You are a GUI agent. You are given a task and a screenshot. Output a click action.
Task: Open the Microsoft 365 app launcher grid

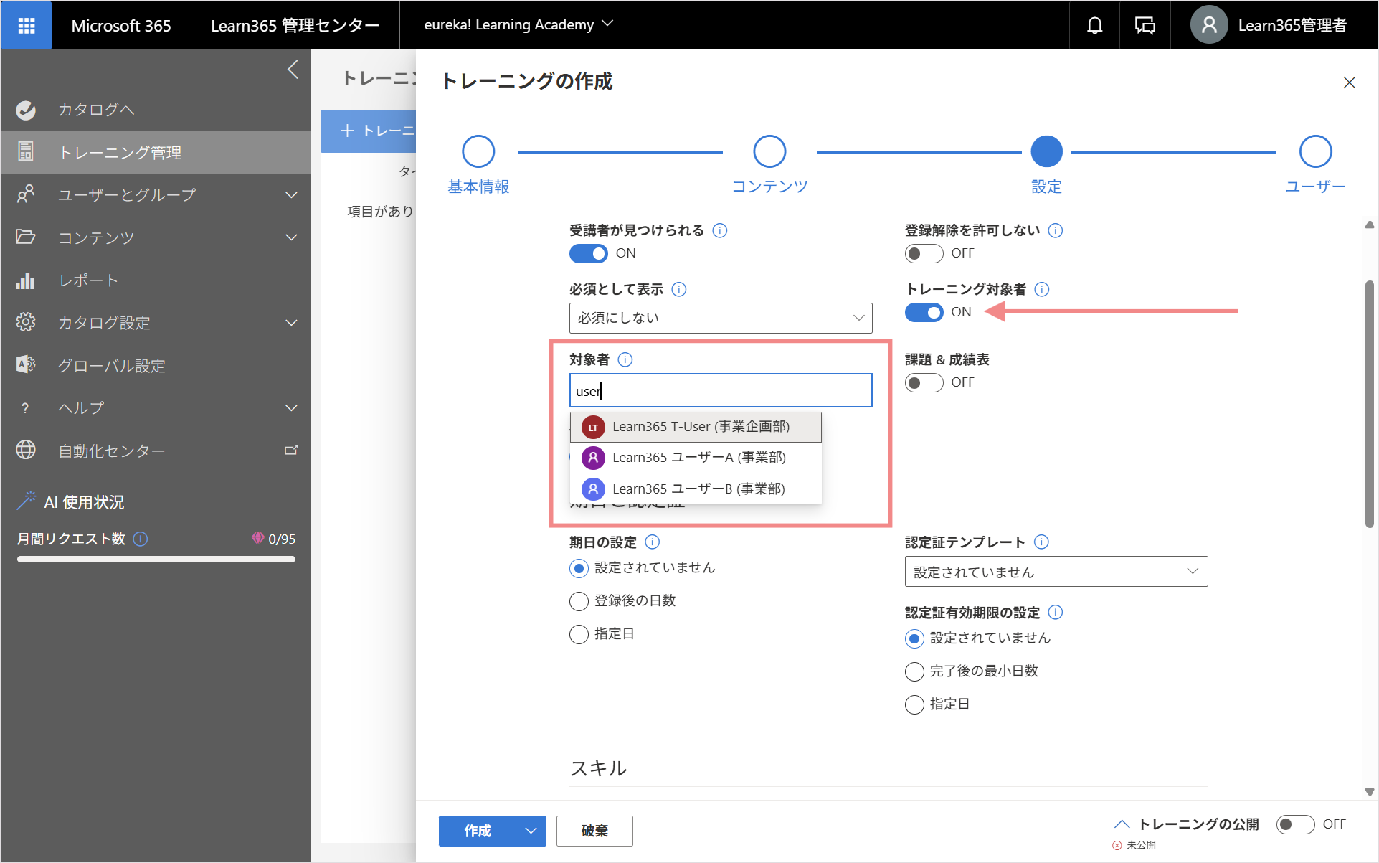tap(27, 26)
